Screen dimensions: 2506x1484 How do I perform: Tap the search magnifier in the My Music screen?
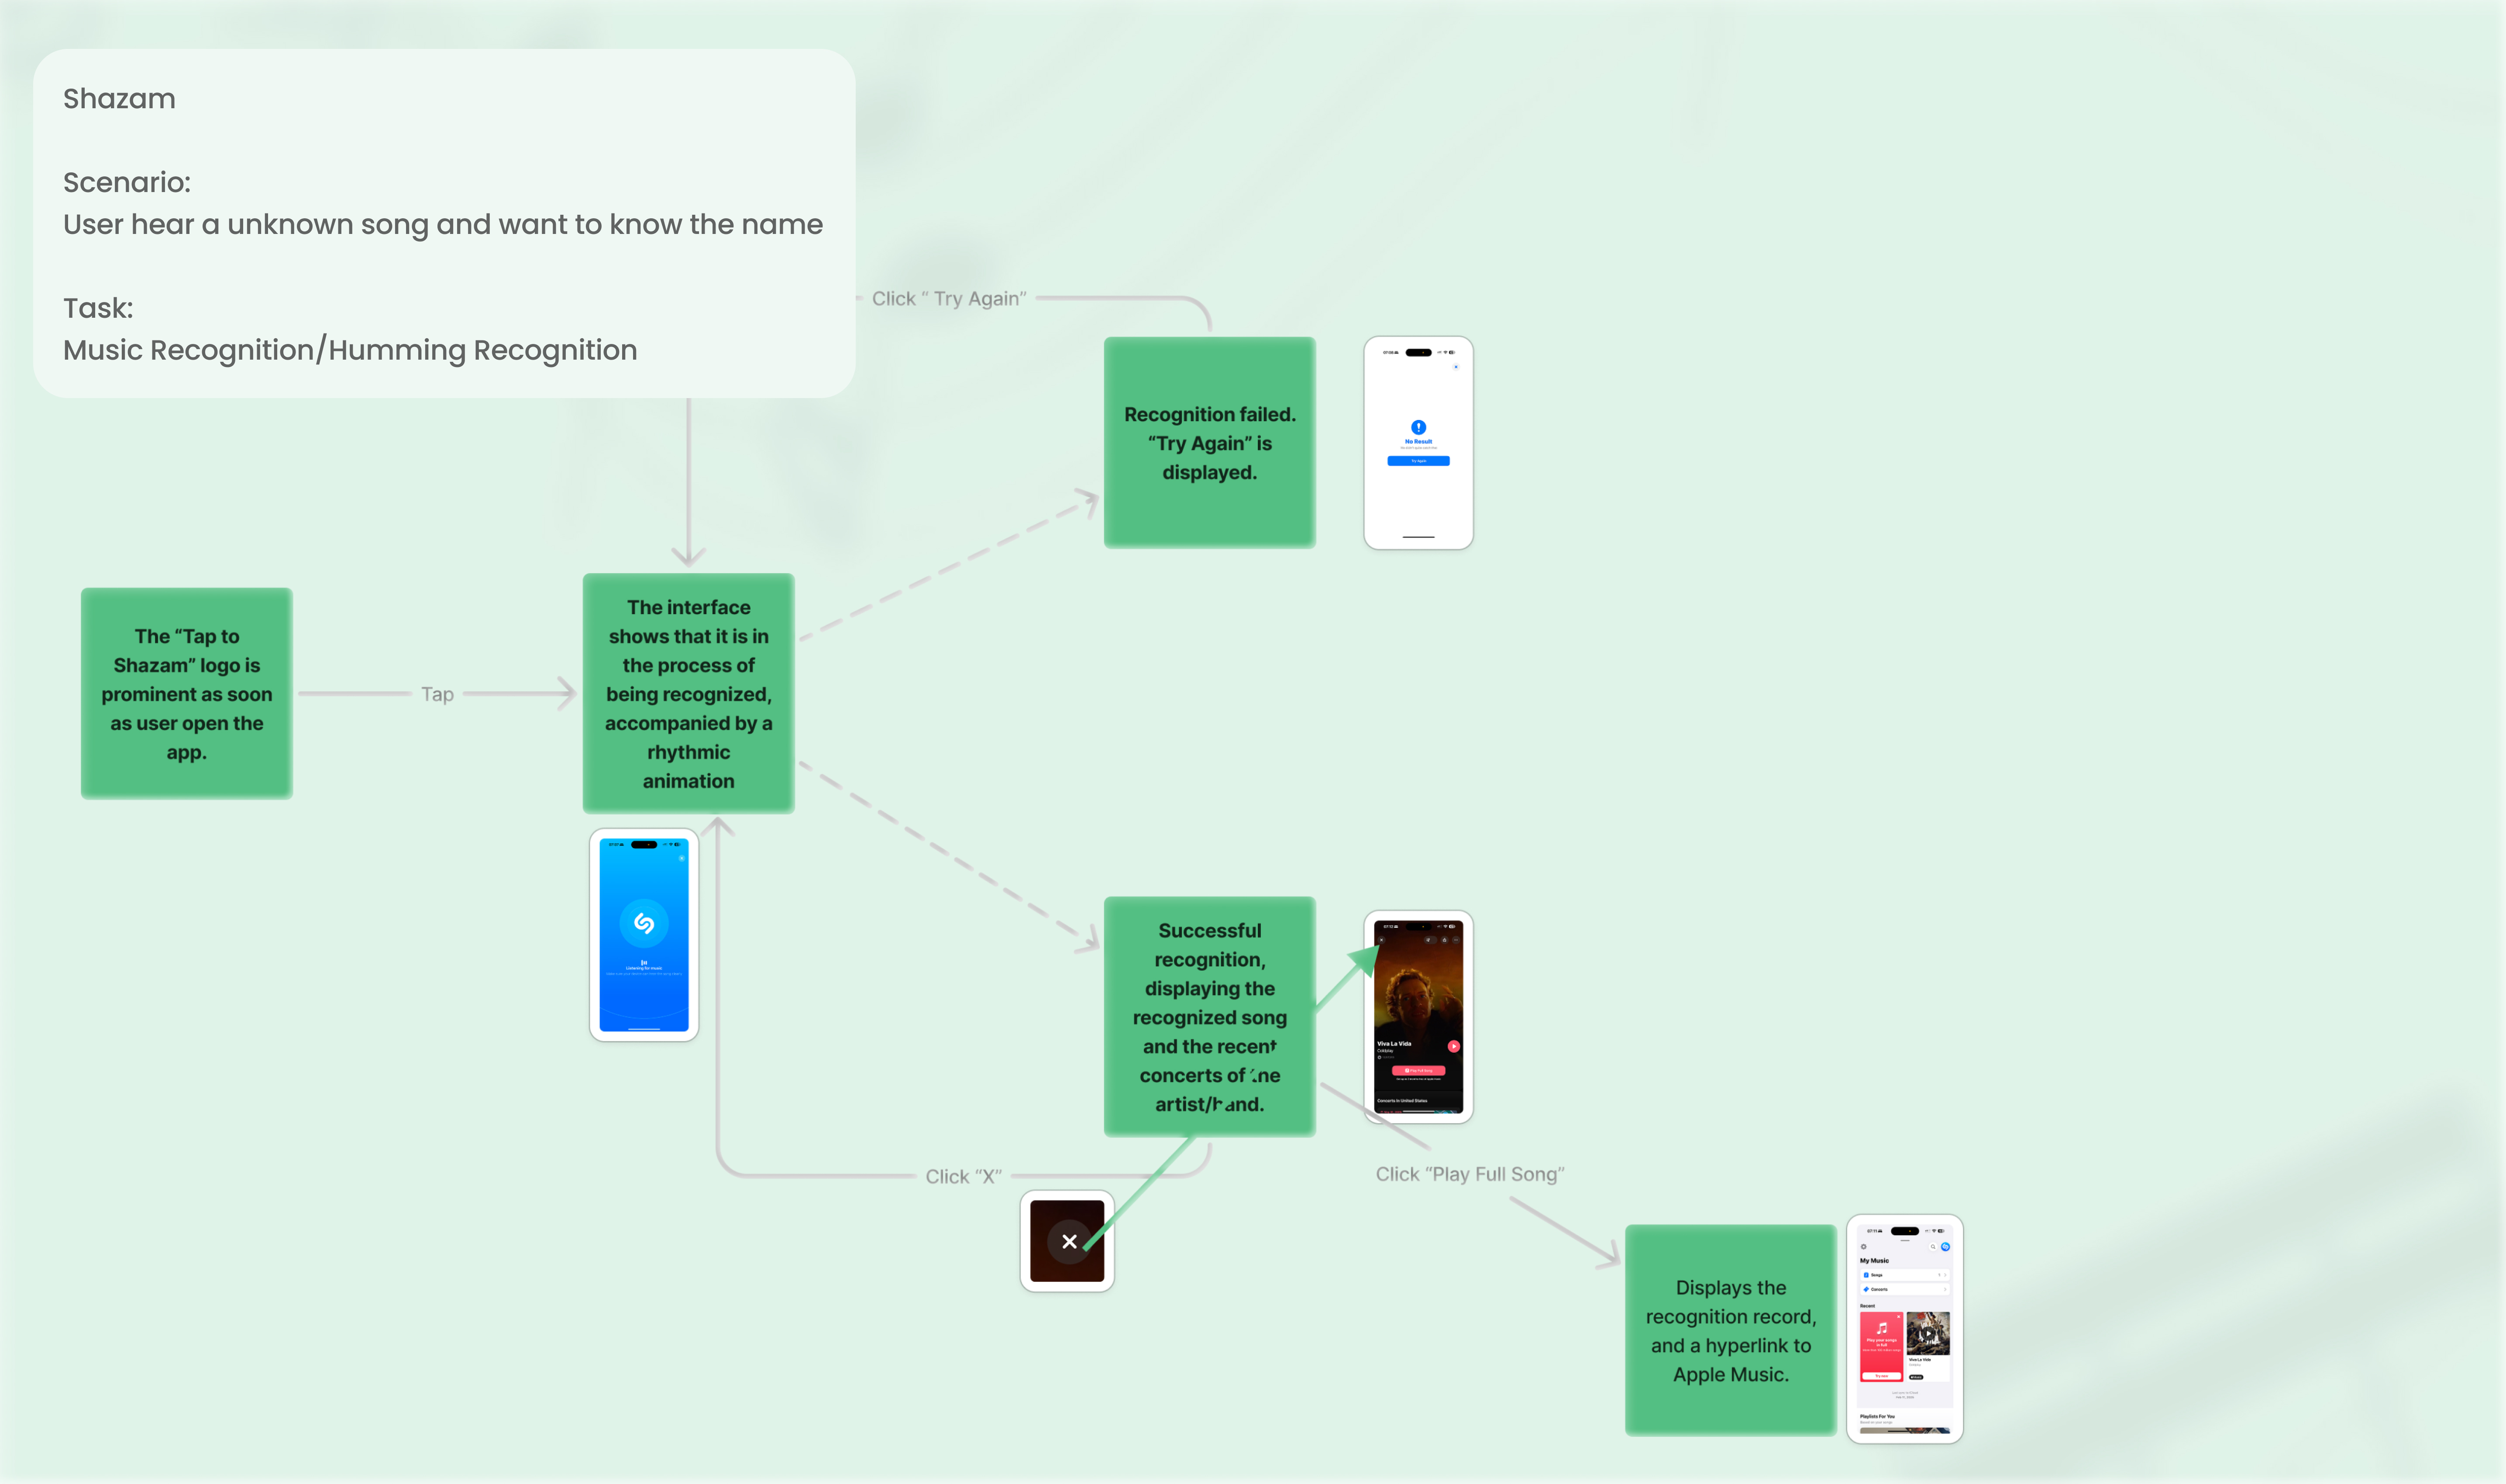point(1934,1247)
